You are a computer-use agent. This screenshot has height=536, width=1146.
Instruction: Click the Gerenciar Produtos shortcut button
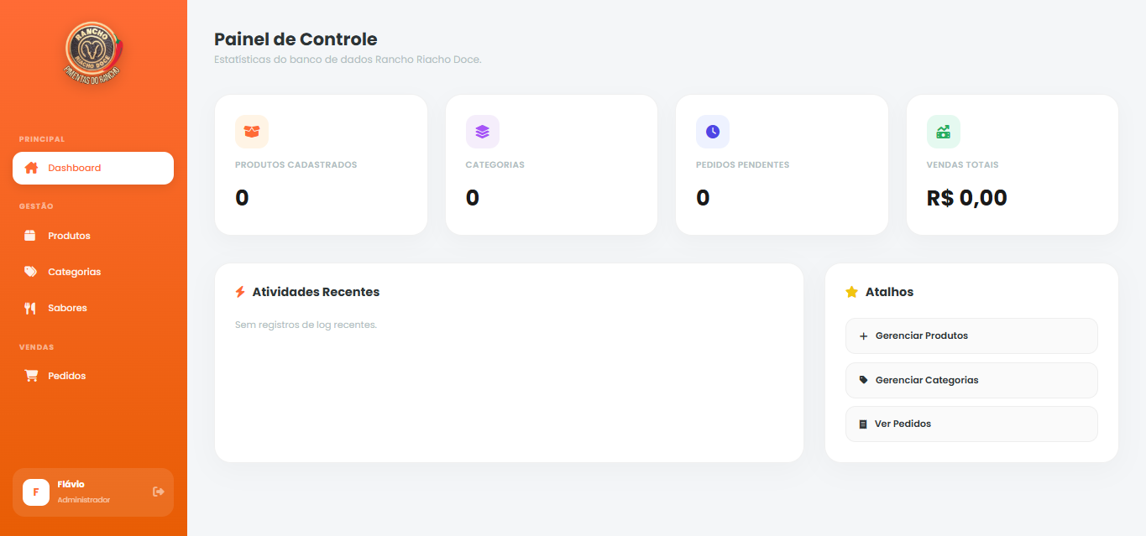tap(971, 336)
